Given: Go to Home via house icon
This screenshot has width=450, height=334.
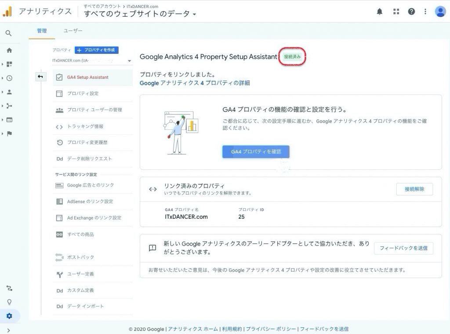Looking at the screenshot, I should point(9,50).
